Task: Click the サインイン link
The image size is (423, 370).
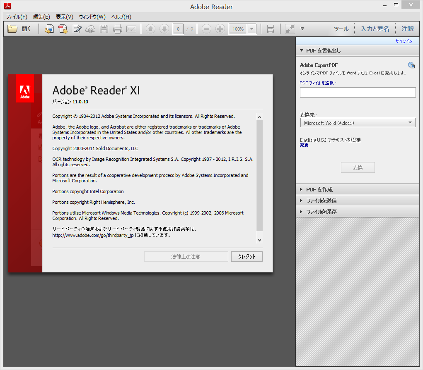Action: point(404,41)
